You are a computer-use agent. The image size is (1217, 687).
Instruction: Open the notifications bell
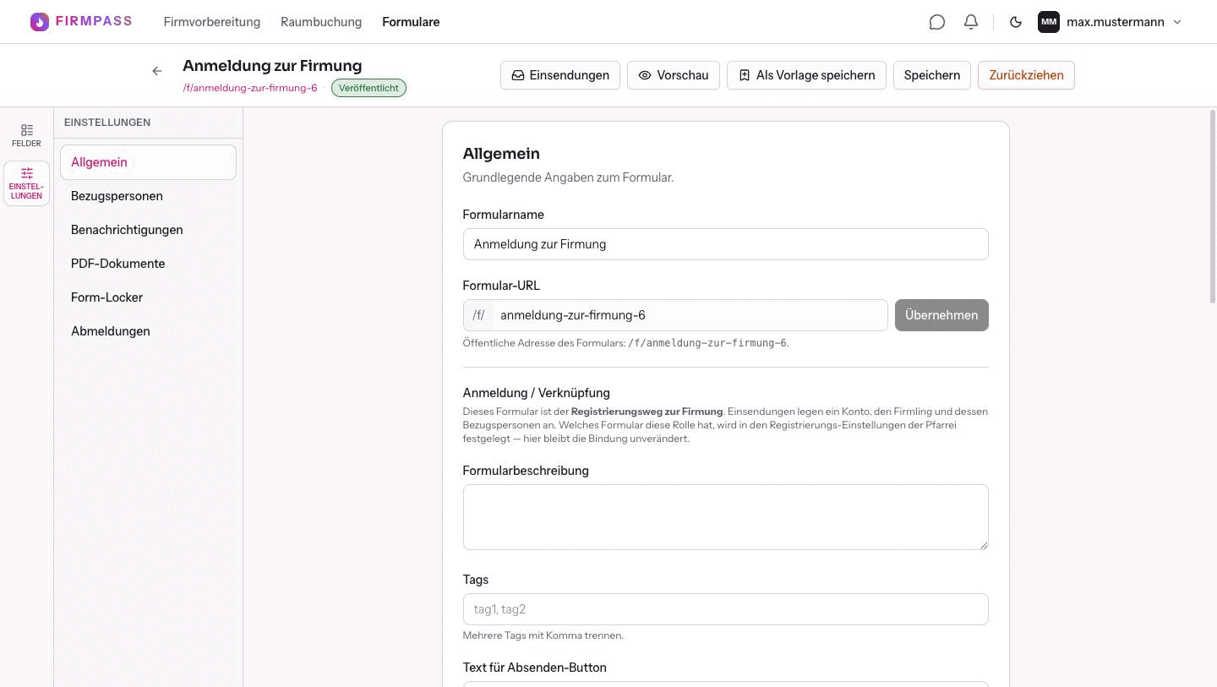971,22
